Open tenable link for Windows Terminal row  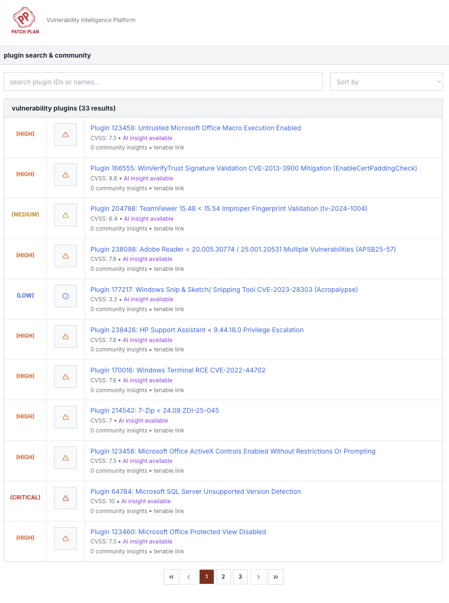169,390
